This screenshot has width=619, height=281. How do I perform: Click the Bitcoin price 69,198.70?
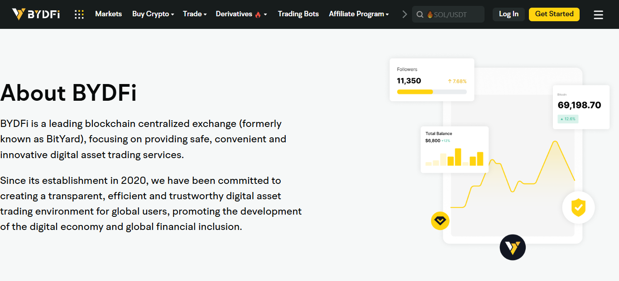pos(579,105)
